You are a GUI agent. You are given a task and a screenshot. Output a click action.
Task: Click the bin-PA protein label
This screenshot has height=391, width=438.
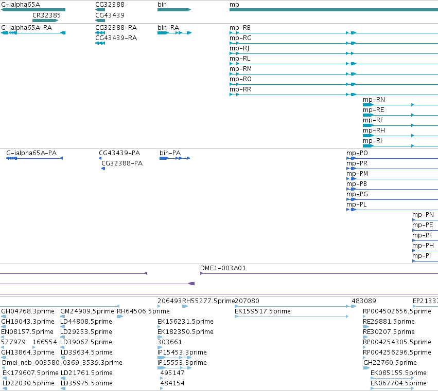coord(170,153)
